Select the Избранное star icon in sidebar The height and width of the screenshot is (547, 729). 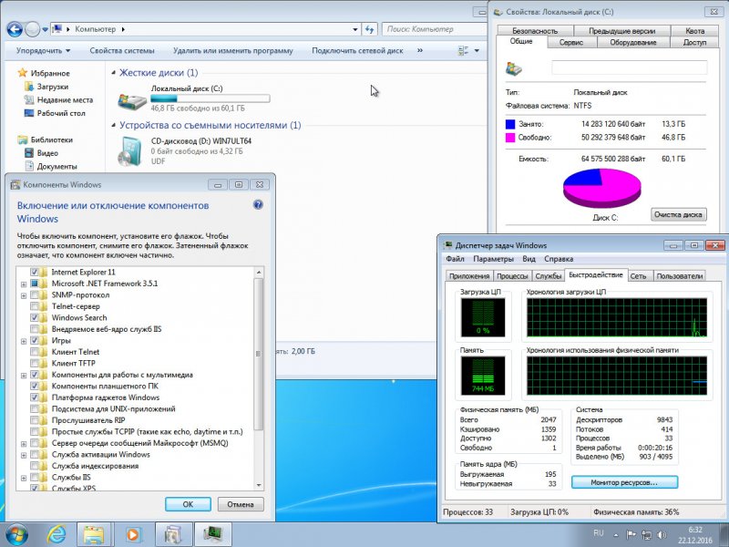coord(22,73)
